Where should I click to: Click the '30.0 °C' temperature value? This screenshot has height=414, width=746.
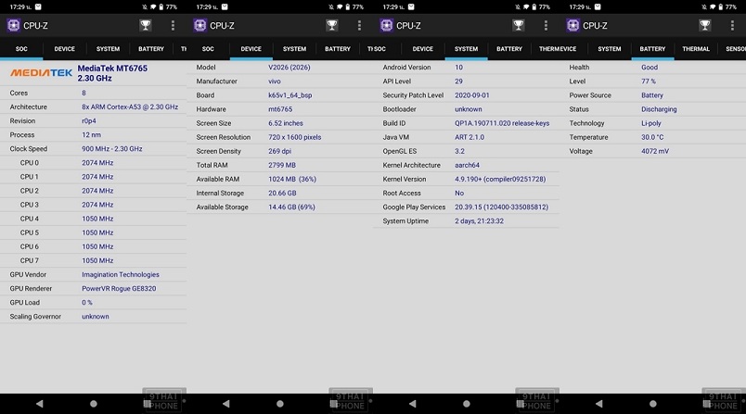(x=652, y=137)
